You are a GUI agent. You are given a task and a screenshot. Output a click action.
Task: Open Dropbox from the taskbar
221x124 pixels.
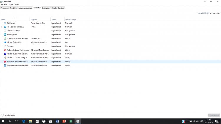(44, 121)
